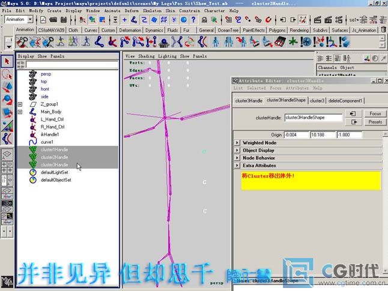
Task: Open the Constrain menu
Action: click(190, 11)
